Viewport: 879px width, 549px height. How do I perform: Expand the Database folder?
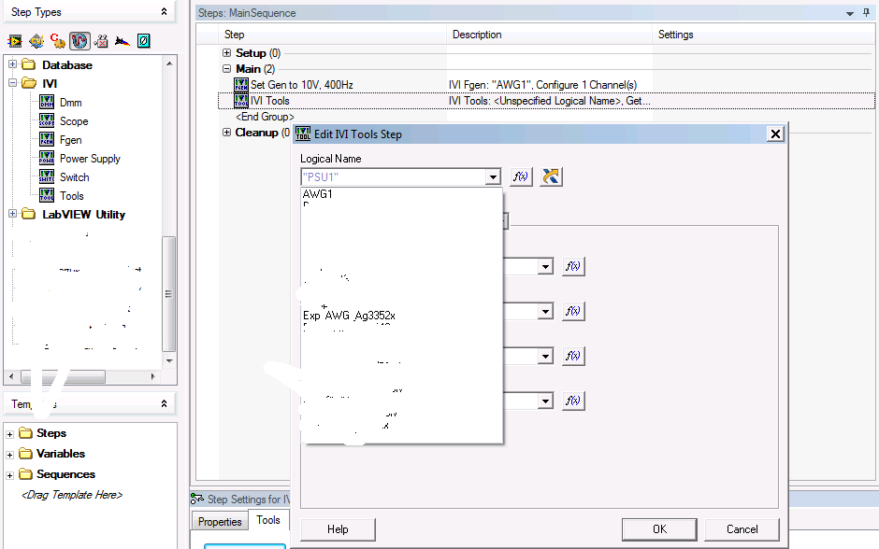[13, 64]
